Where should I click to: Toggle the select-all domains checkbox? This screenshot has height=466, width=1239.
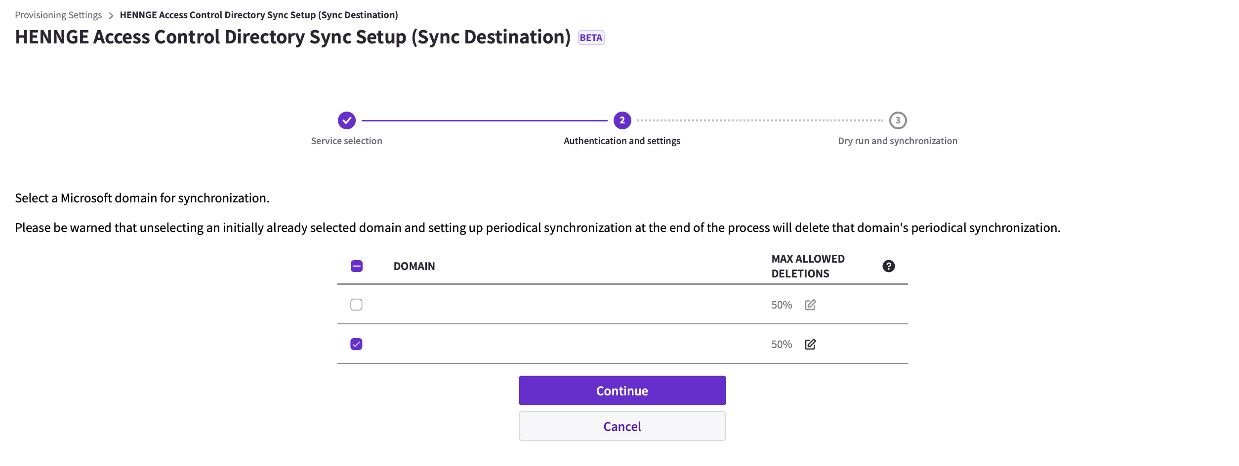356,266
